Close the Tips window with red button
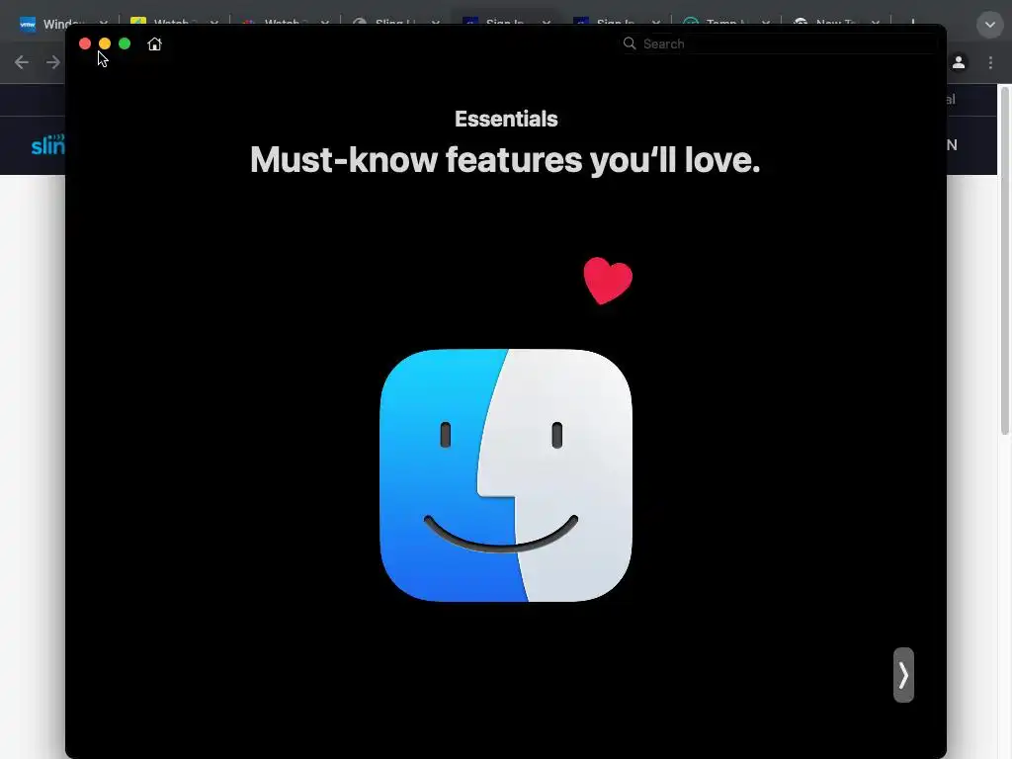Image resolution: width=1012 pixels, height=759 pixels. (85, 43)
